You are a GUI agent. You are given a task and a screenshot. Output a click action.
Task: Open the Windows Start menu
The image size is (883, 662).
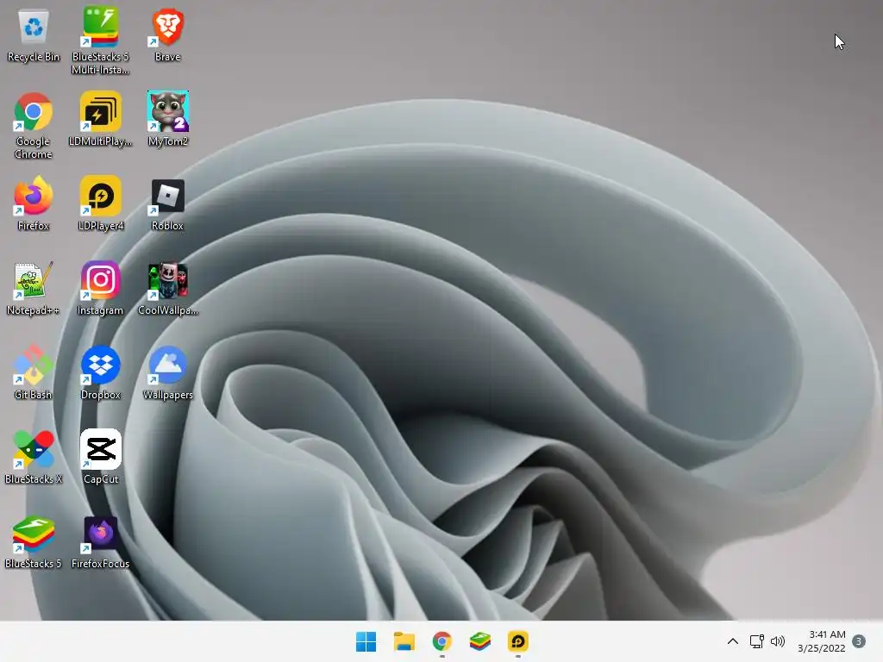366,641
